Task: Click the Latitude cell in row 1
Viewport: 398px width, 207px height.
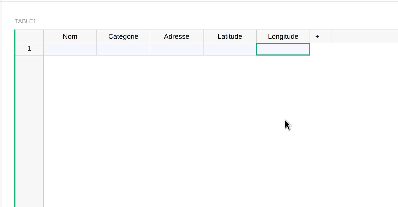Action: pyautogui.click(x=230, y=49)
